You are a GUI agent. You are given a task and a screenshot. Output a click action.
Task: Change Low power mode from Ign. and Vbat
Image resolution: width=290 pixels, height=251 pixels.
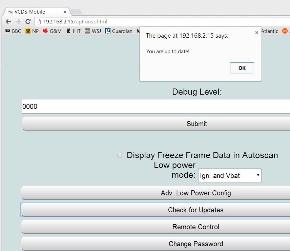pyautogui.click(x=230, y=176)
